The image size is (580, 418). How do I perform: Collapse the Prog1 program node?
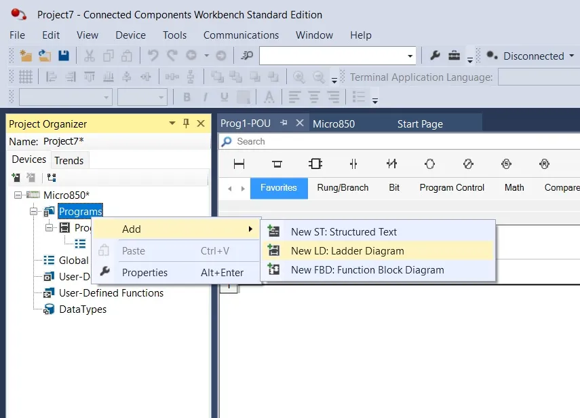pos(50,227)
